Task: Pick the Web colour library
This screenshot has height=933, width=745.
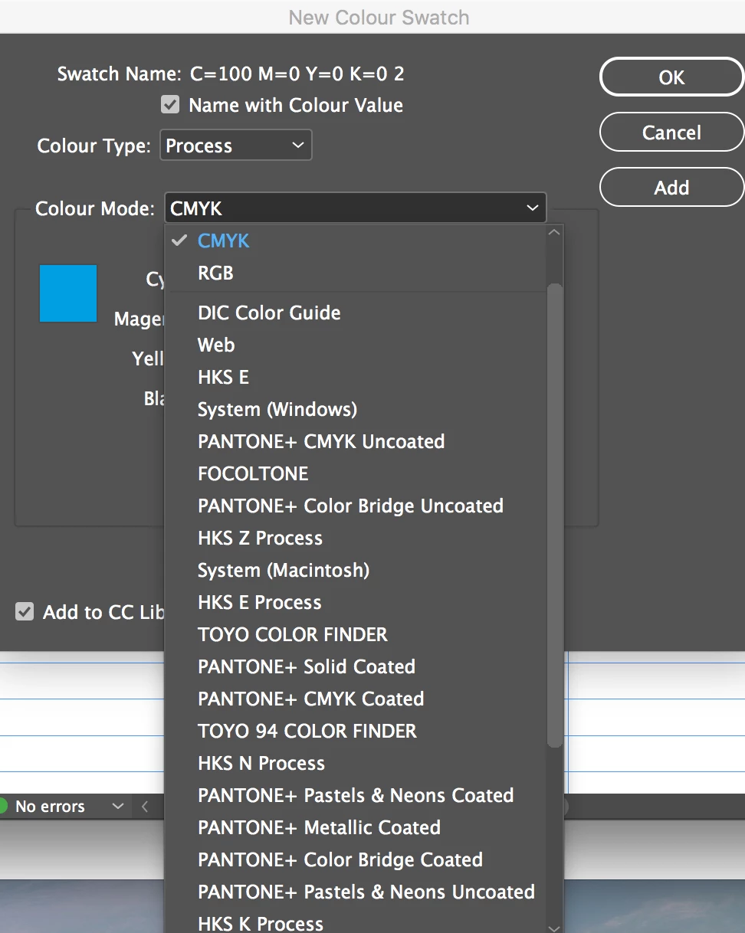Action: click(x=355, y=345)
